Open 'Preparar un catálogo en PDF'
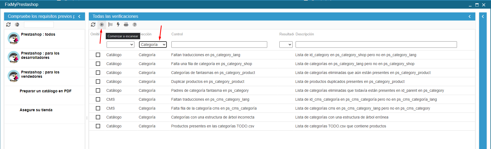This screenshot has height=149, width=491. (x=45, y=91)
